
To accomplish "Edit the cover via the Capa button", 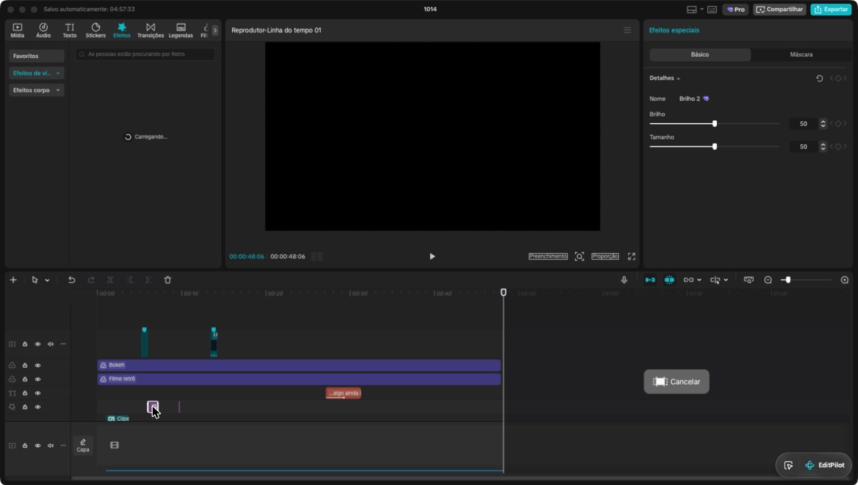I will [83, 446].
